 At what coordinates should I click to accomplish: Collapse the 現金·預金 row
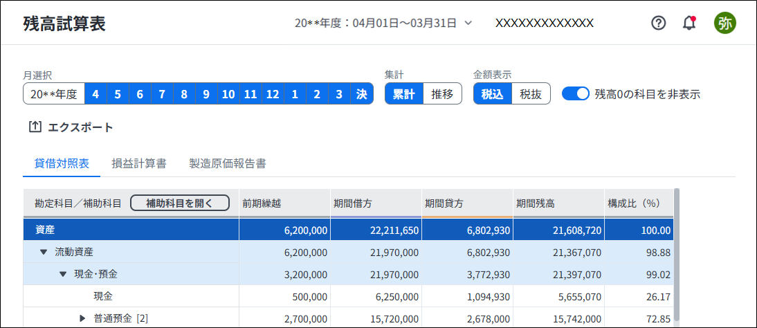[63, 274]
